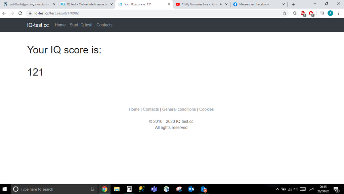Open the network status tray icon

pyautogui.click(x=290, y=189)
